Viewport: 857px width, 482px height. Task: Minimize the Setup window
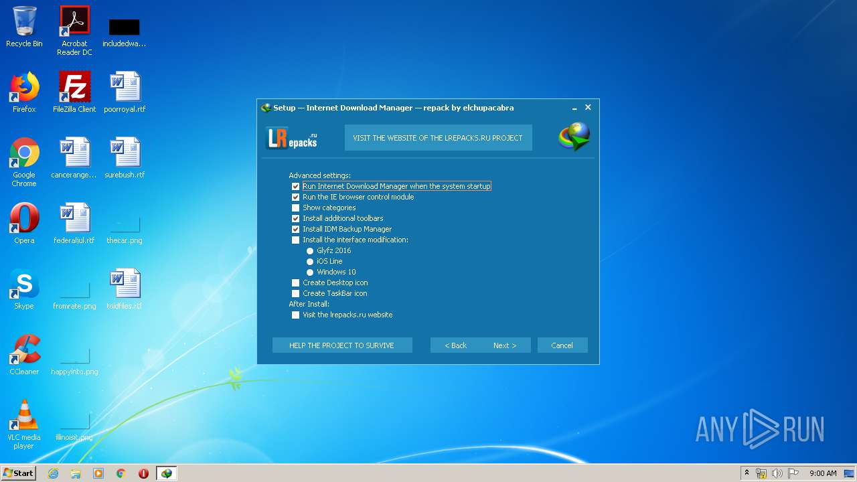(574, 108)
